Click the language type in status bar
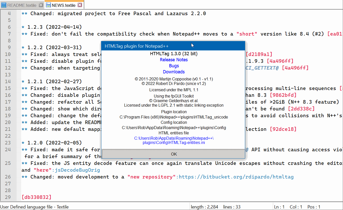 pos(35,207)
